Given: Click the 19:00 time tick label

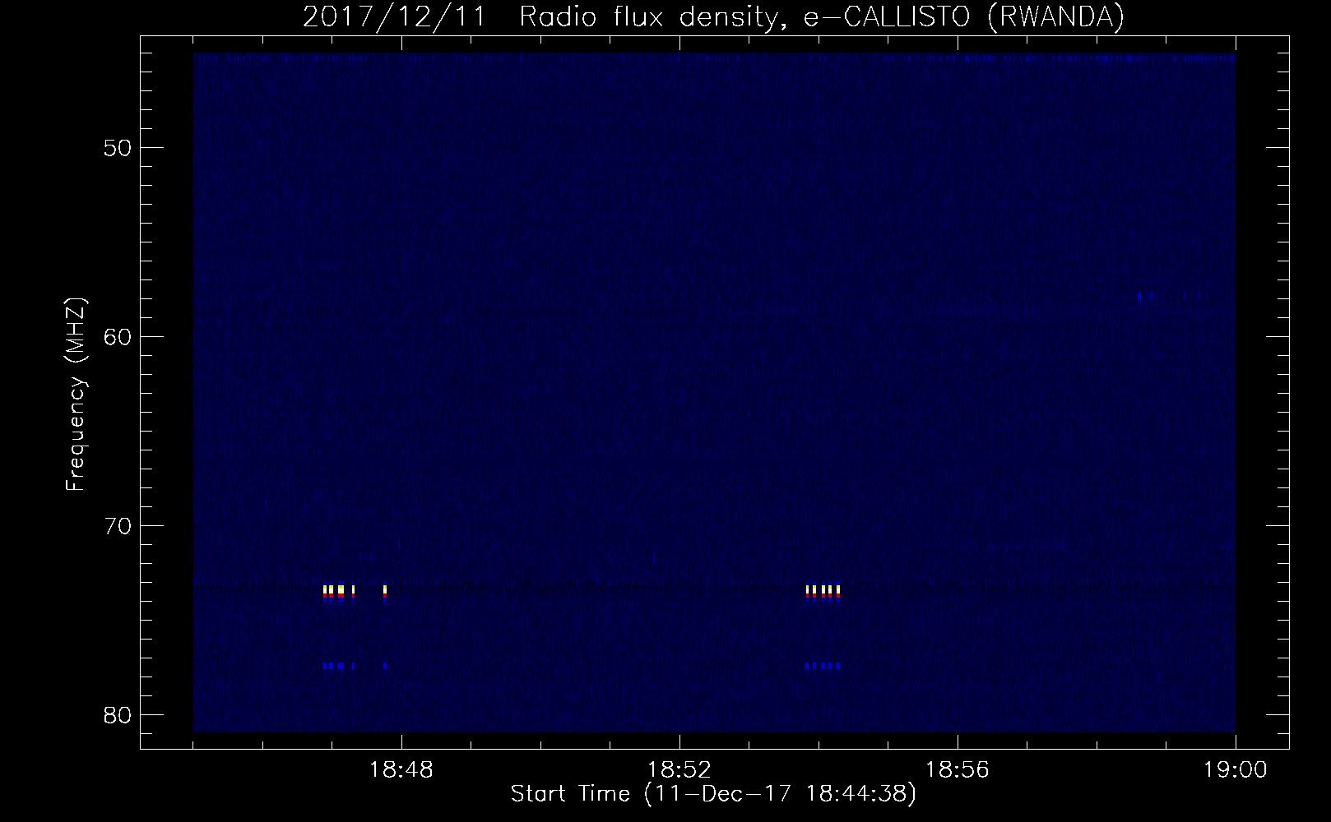Looking at the screenshot, I should click(x=1236, y=770).
